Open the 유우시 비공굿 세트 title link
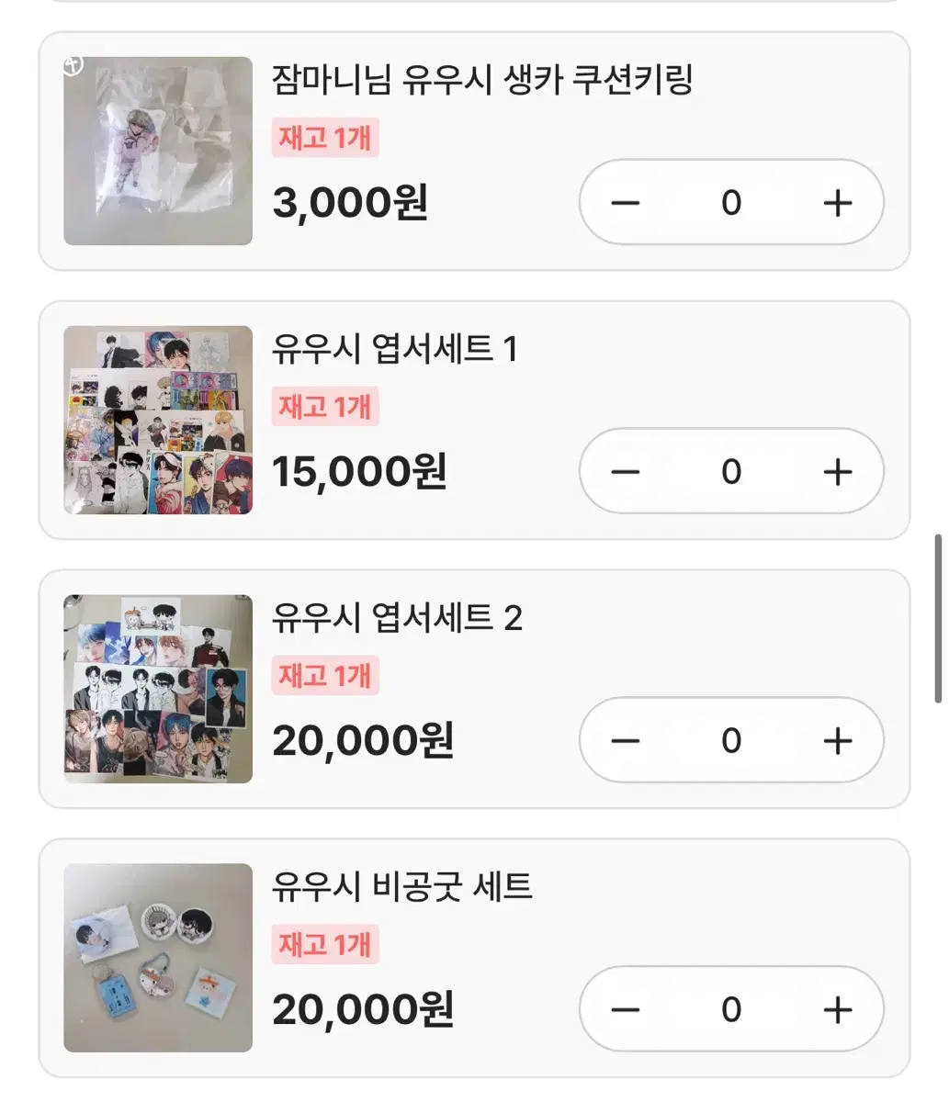 click(402, 887)
